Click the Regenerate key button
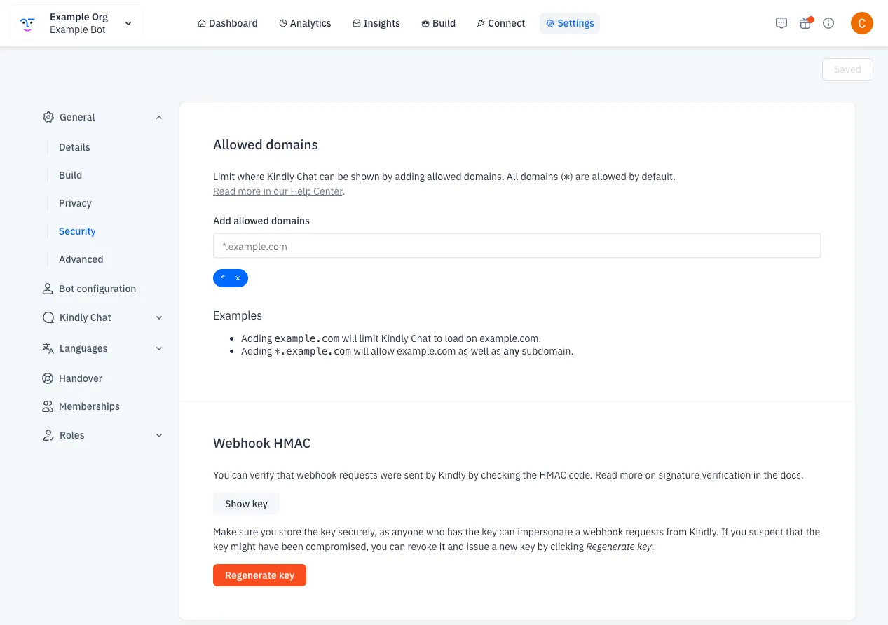The height and width of the screenshot is (625, 888). [259, 575]
